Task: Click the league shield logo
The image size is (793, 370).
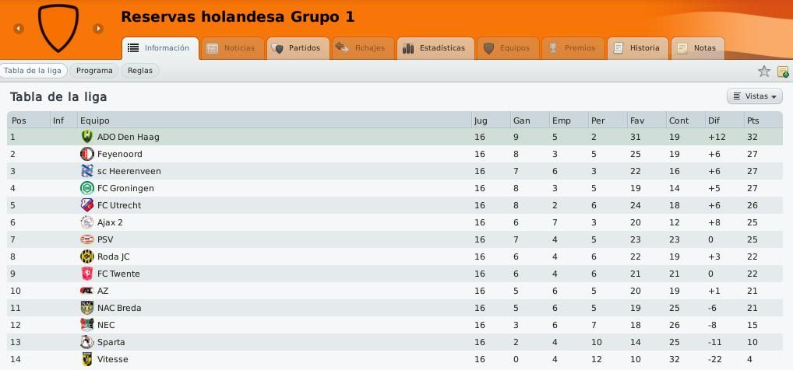Action: click(x=58, y=28)
